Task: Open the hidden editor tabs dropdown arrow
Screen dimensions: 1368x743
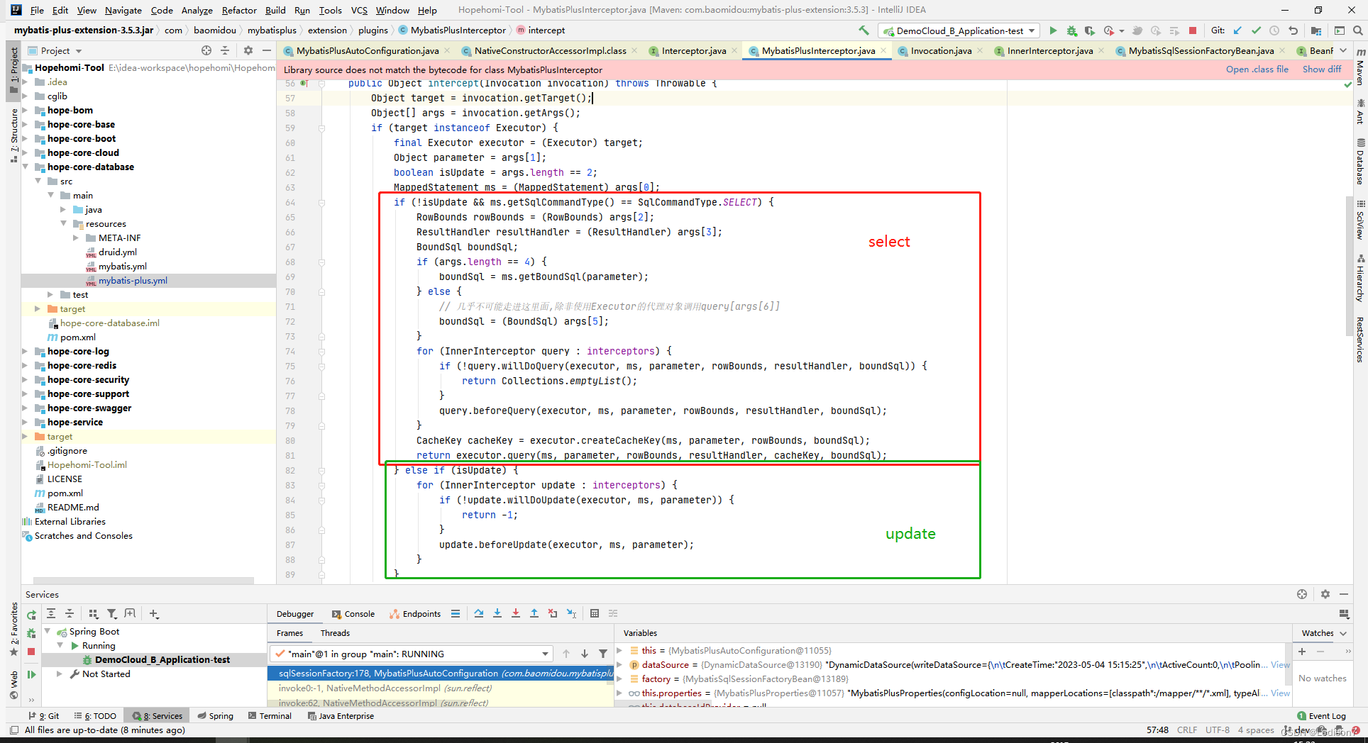Action: [x=1343, y=50]
